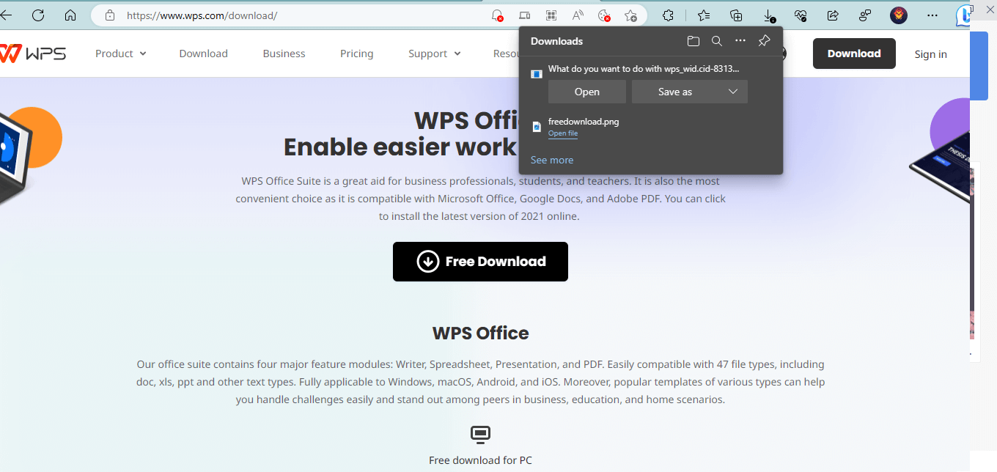The width and height of the screenshot is (997, 472).
Task: Open the browser profile avatar
Action: pos(899,15)
